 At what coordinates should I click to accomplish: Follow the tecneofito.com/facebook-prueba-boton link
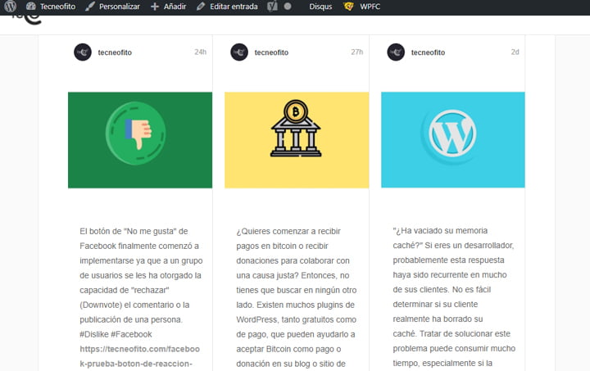pos(139,356)
